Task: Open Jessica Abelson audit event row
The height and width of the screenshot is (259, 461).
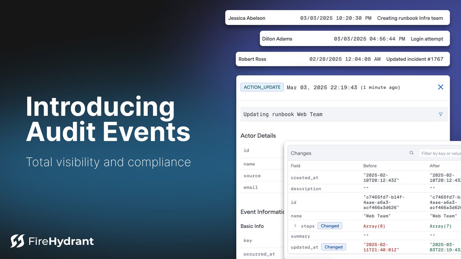Action: (x=337, y=18)
